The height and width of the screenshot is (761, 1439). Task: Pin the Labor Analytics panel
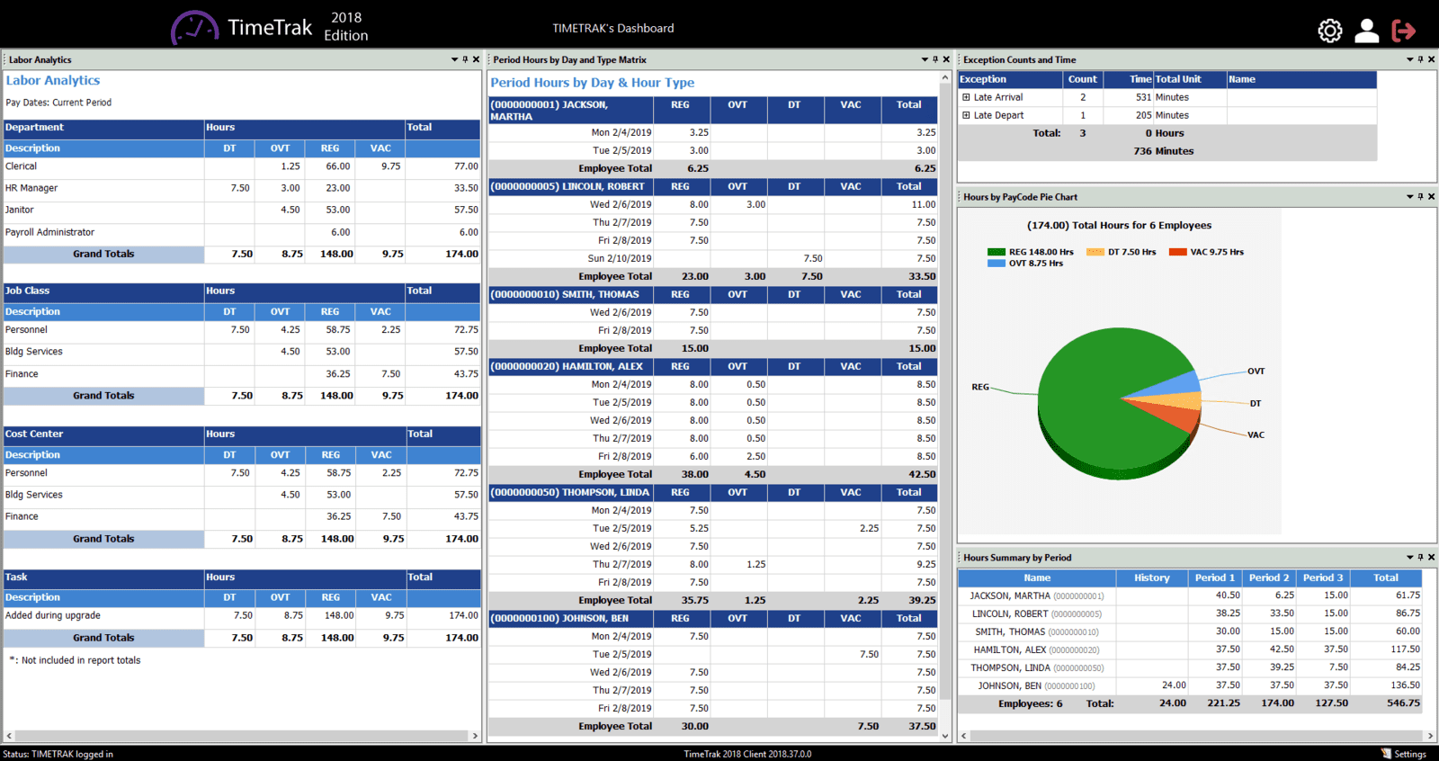tap(465, 59)
